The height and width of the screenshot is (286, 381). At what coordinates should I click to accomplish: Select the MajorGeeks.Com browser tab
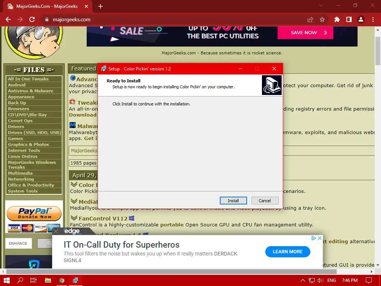click(47, 6)
